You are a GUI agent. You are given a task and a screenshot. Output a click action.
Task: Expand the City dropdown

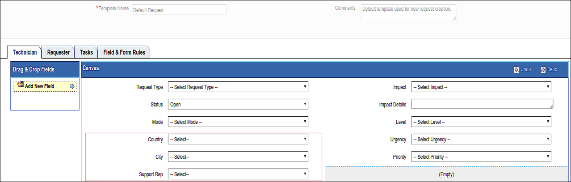(x=238, y=157)
